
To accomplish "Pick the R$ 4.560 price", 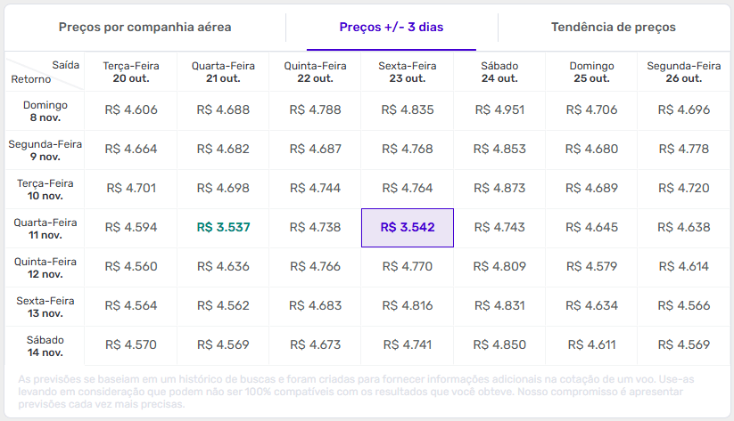I will point(131,266).
